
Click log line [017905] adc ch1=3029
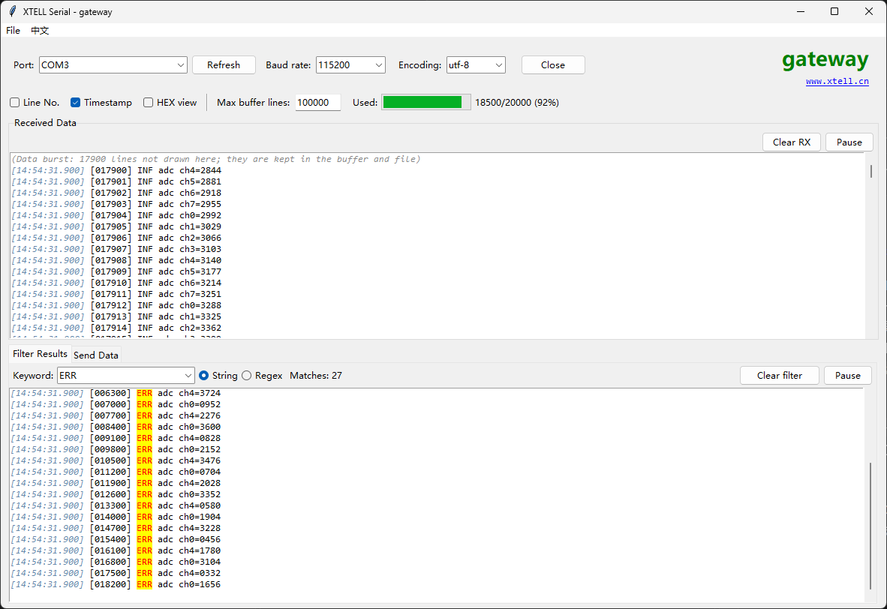pos(116,226)
